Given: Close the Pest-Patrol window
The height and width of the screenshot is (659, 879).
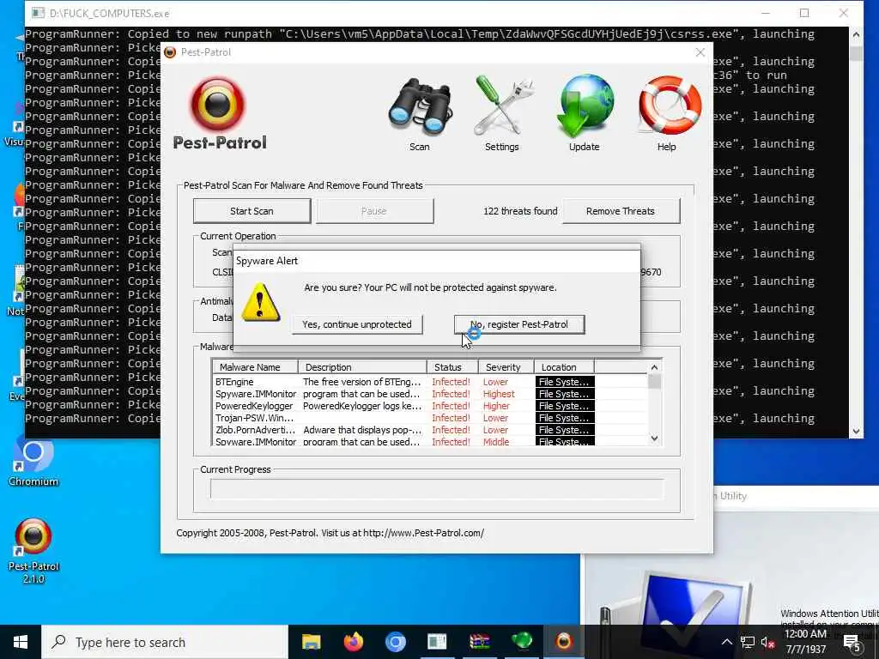Looking at the screenshot, I should point(700,52).
